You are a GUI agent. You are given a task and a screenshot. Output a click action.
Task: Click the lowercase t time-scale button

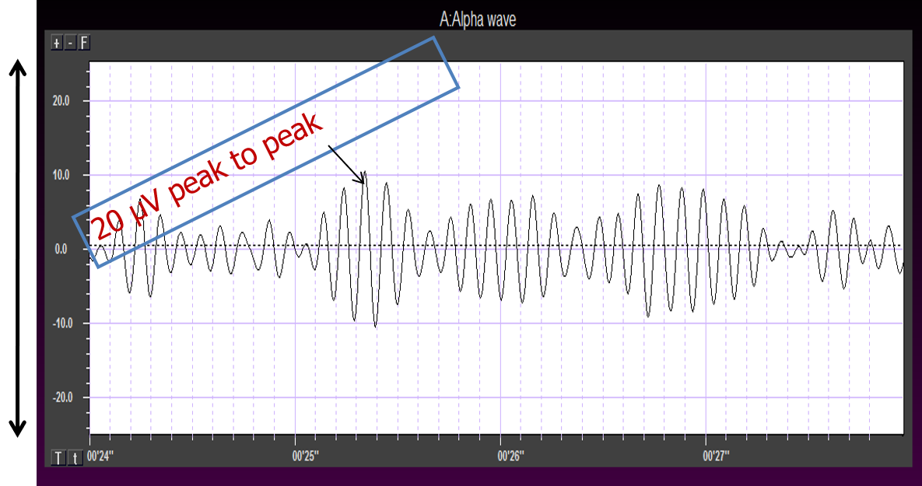click(x=75, y=457)
